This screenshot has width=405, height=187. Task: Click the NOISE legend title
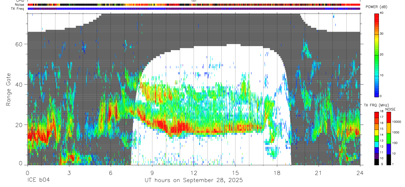pyautogui.click(x=391, y=109)
